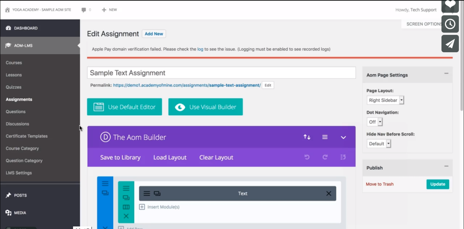The width and height of the screenshot is (464, 229).
Task: Click the paper plane share icon
Action: click(450, 44)
